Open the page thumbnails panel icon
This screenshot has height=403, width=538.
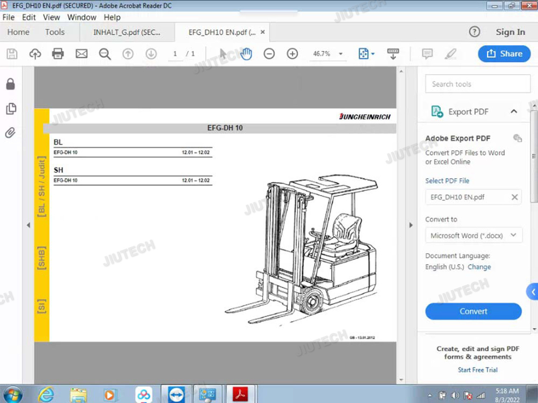(11, 109)
